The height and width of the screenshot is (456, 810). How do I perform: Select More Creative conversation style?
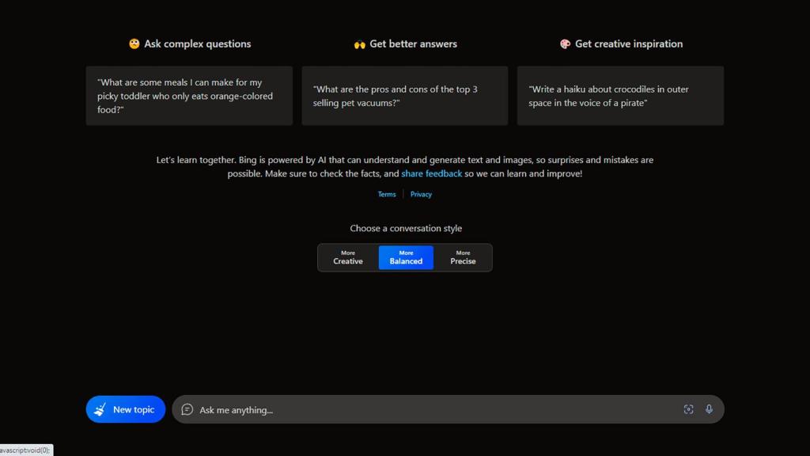click(x=348, y=257)
